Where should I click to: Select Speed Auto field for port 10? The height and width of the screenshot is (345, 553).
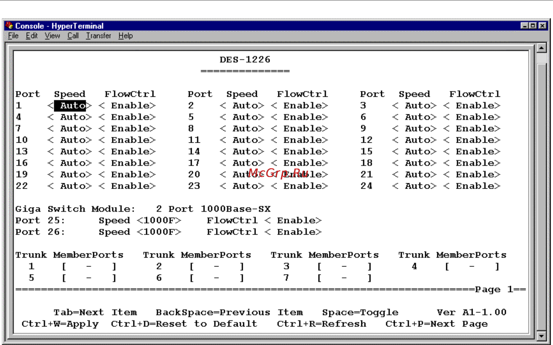(70, 140)
